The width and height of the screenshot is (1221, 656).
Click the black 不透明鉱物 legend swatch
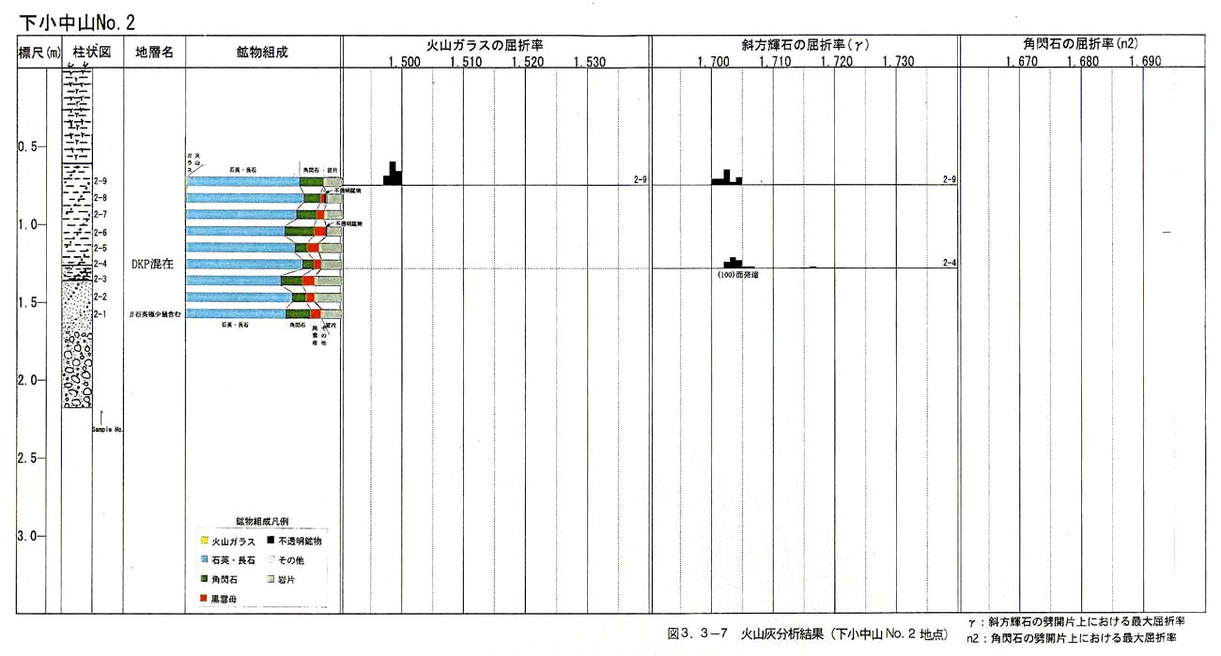(269, 542)
